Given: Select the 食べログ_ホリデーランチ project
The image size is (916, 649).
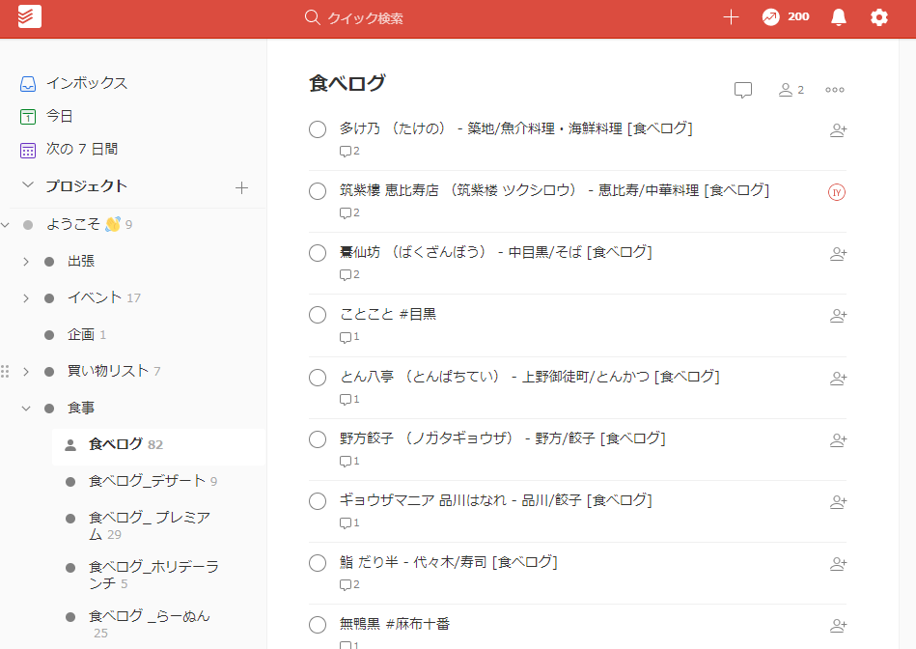Looking at the screenshot, I should (x=153, y=575).
